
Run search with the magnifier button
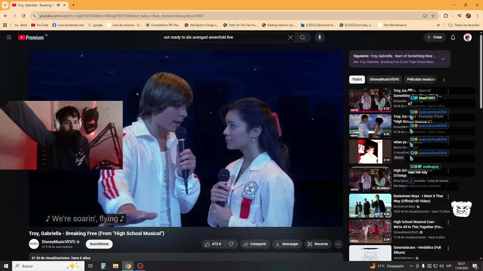point(303,37)
